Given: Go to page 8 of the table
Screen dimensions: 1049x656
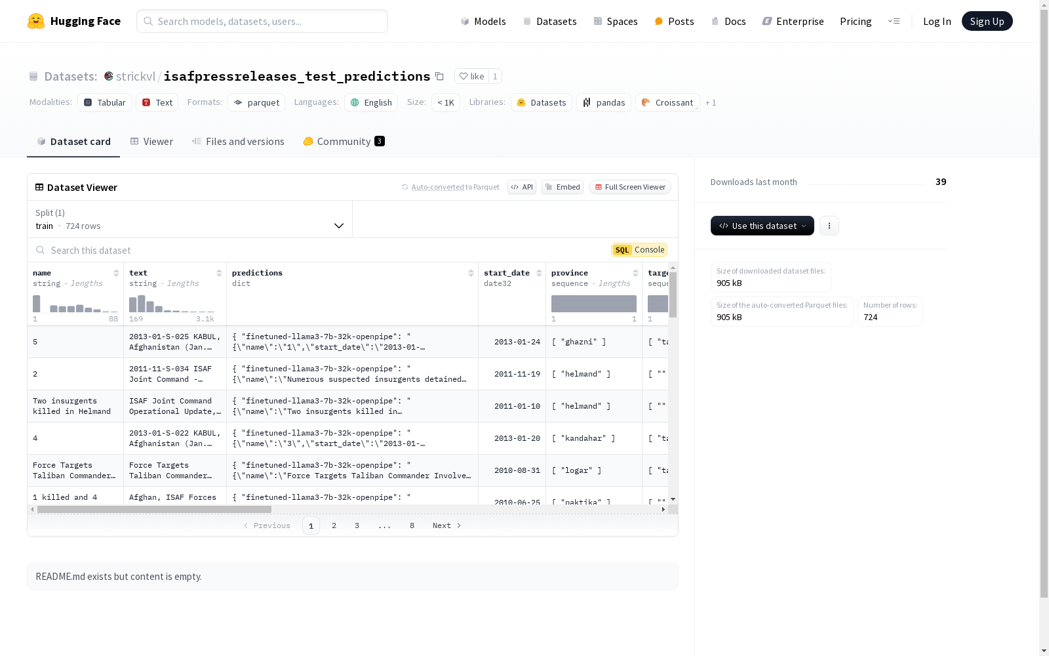Looking at the screenshot, I should tap(412, 525).
